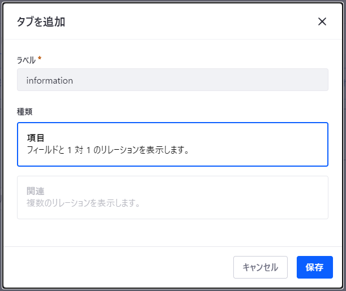
Task: Click the red required asterisk by ラベル
Action: [40, 58]
